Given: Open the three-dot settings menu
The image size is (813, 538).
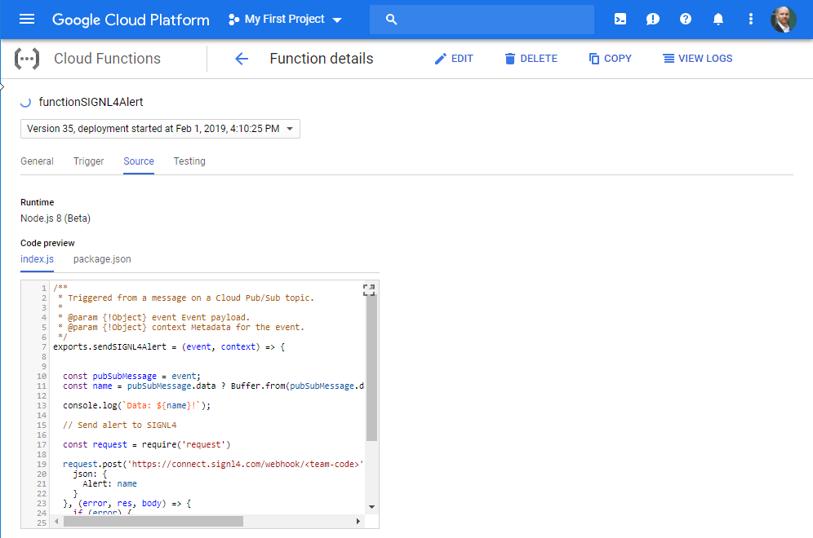Looking at the screenshot, I should click(751, 20).
